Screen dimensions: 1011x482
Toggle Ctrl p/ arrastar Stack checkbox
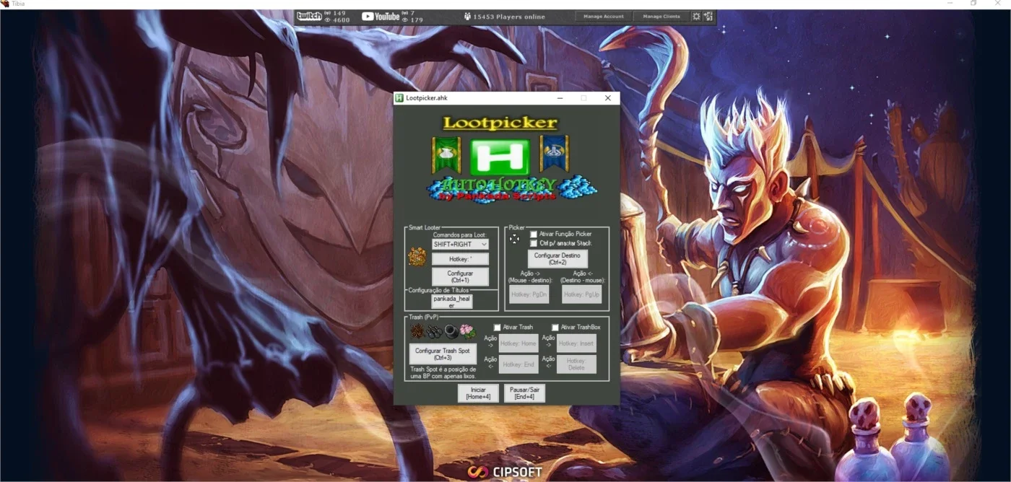[x=534, y=244]
